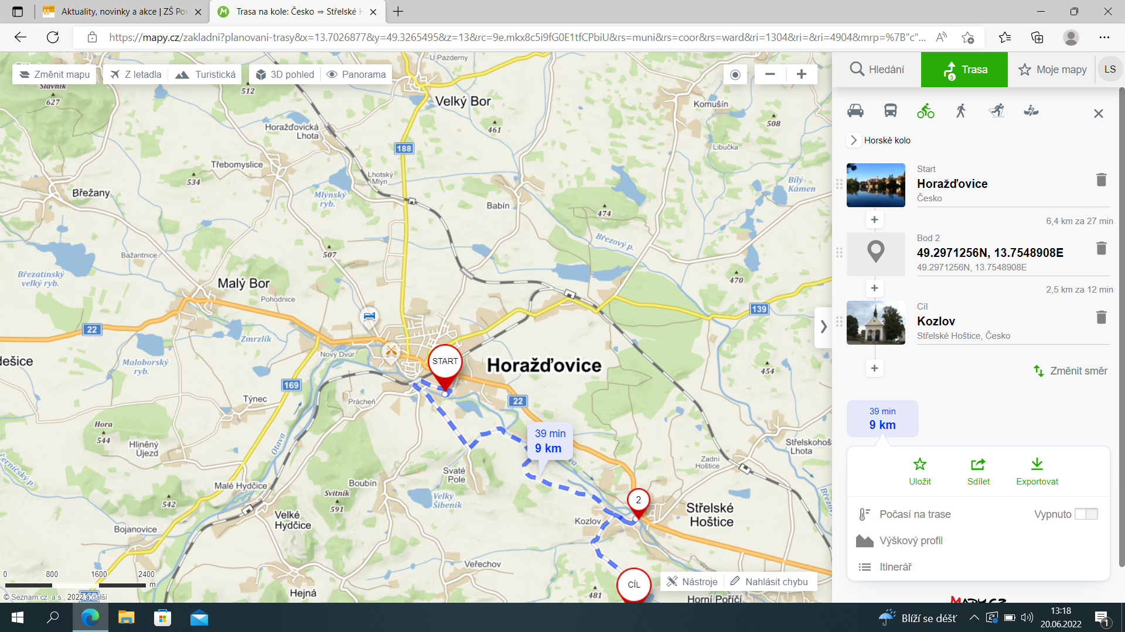Click the browser address bar
This screenshot has width=1125, height=632.
[x=516, y=37]
